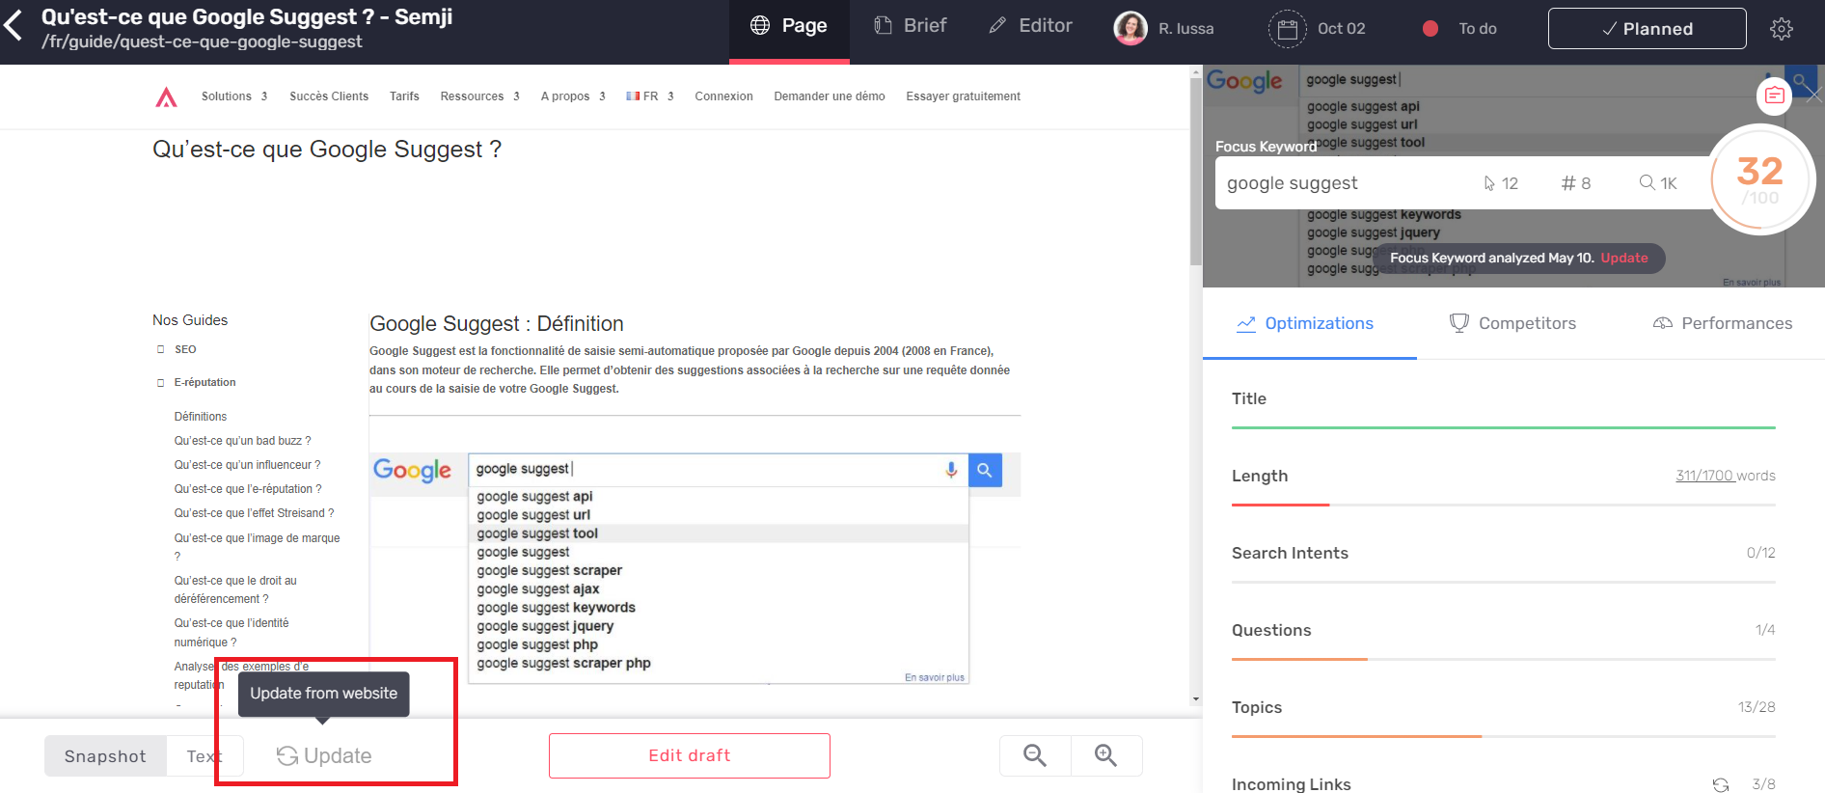
Task: Switch to the Competitors tab
Action: coord(1512,324)
